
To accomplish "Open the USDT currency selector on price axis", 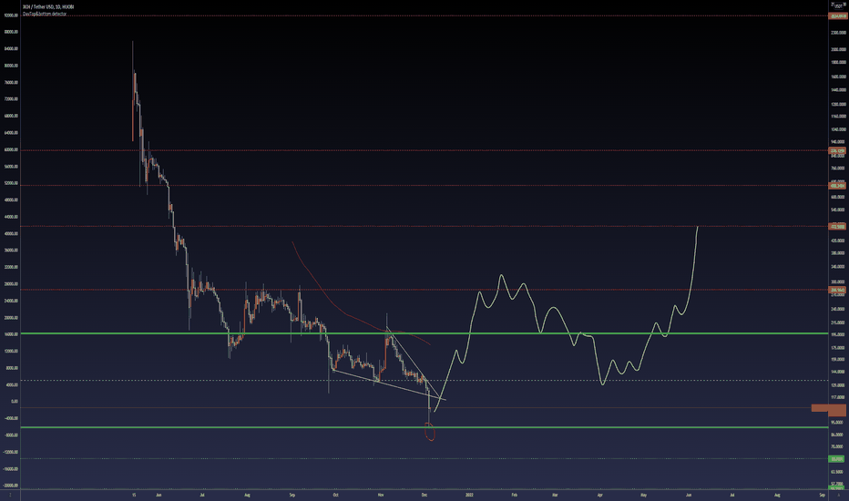I will point(838,5).
